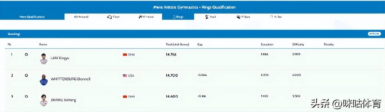Switch to the All-Around tab

(81, 17)
